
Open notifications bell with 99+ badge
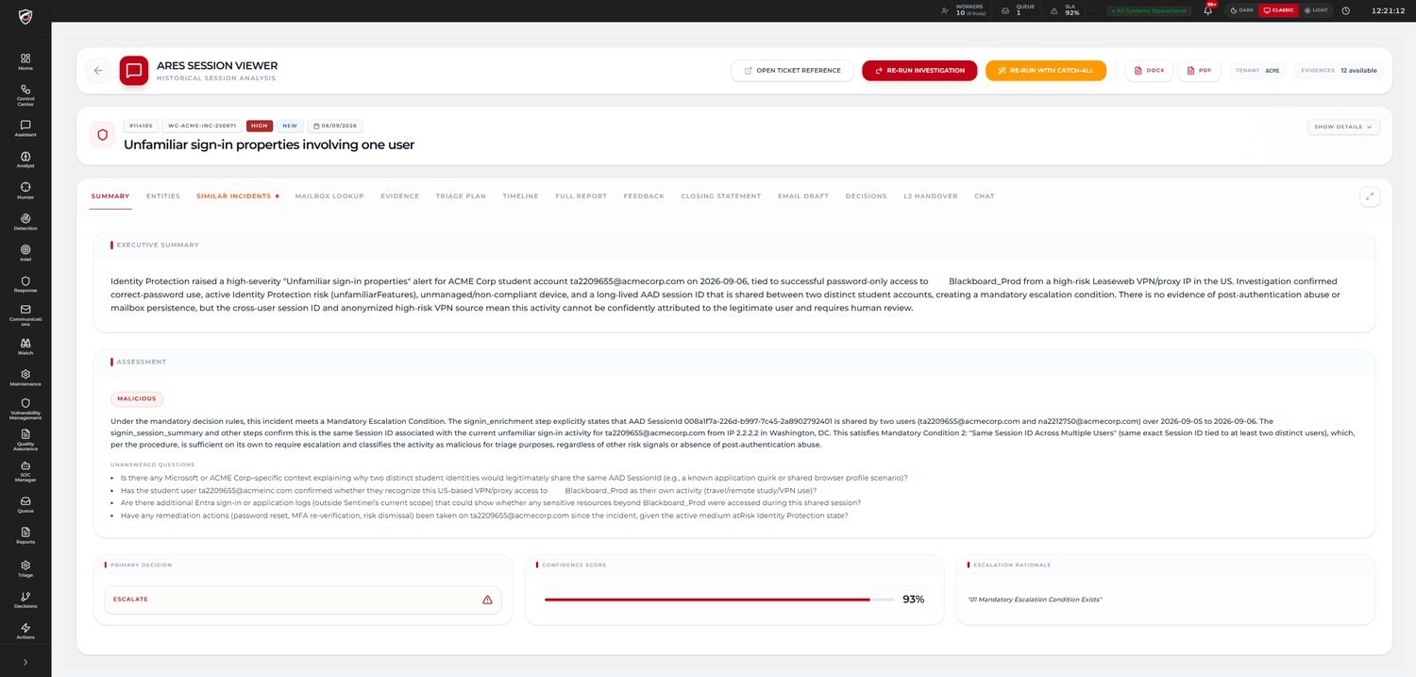point(1207,10)
